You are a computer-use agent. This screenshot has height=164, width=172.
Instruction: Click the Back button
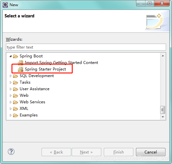coord(56,152)
